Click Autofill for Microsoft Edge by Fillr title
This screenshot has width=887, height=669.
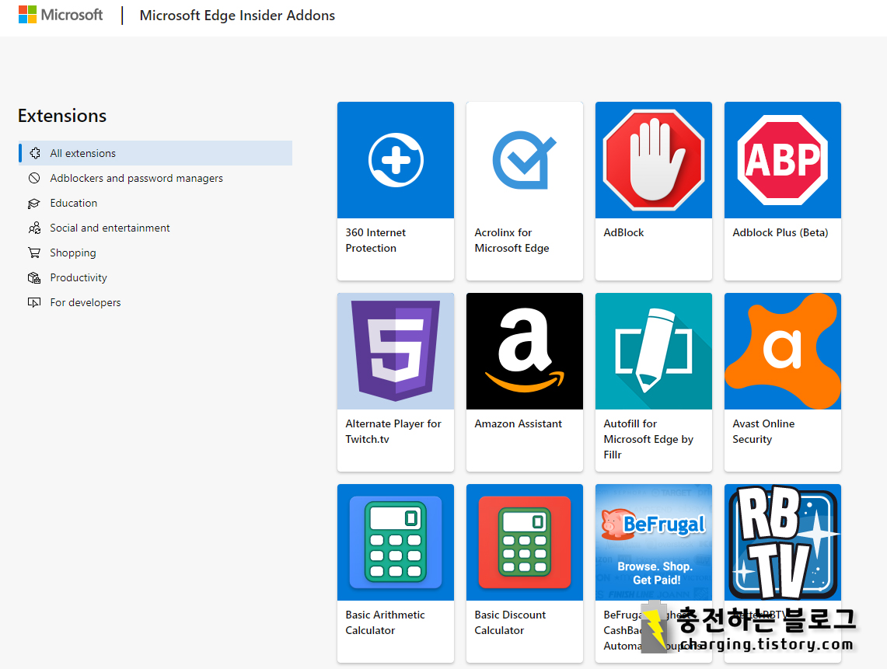tap(648, 439)
